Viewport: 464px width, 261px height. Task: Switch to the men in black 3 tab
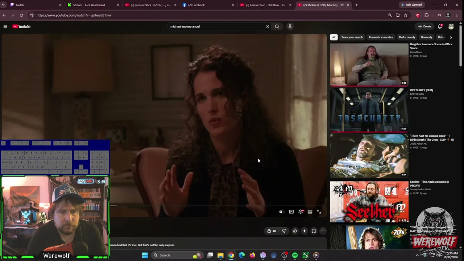pos(150,5)
